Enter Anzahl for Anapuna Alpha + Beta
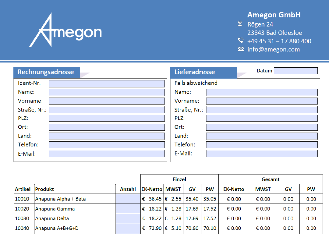 point(128,199)
